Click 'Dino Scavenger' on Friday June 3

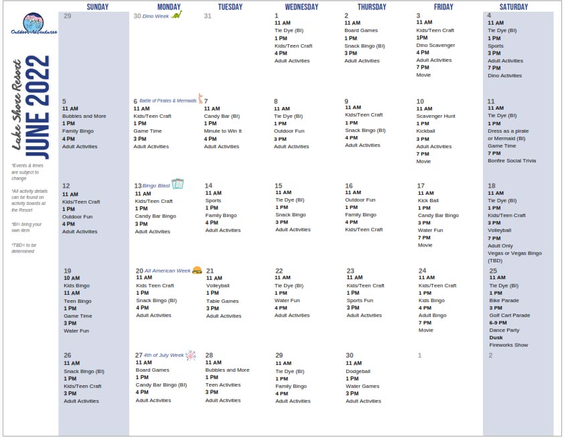point(435,46)
